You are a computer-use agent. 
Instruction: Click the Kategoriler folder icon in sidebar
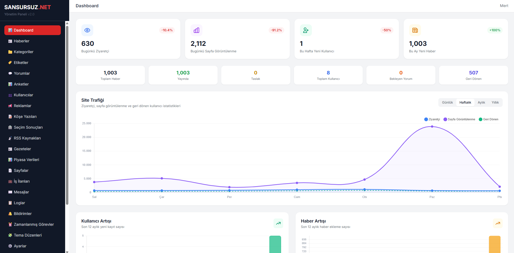pos(10,52)
